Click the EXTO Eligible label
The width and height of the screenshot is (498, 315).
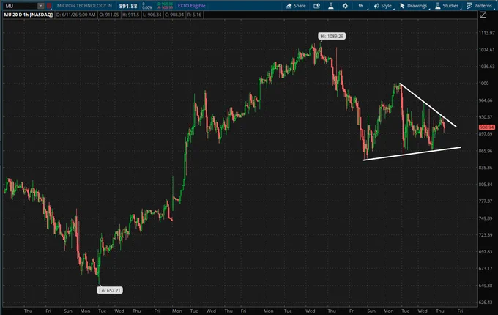pyautogui.click(x=191, y=6)
